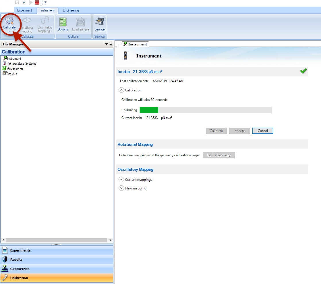Open the Oscillatory Mapping dropdown arrow
This screenshot has height=284, width=321.
(51, 31)
